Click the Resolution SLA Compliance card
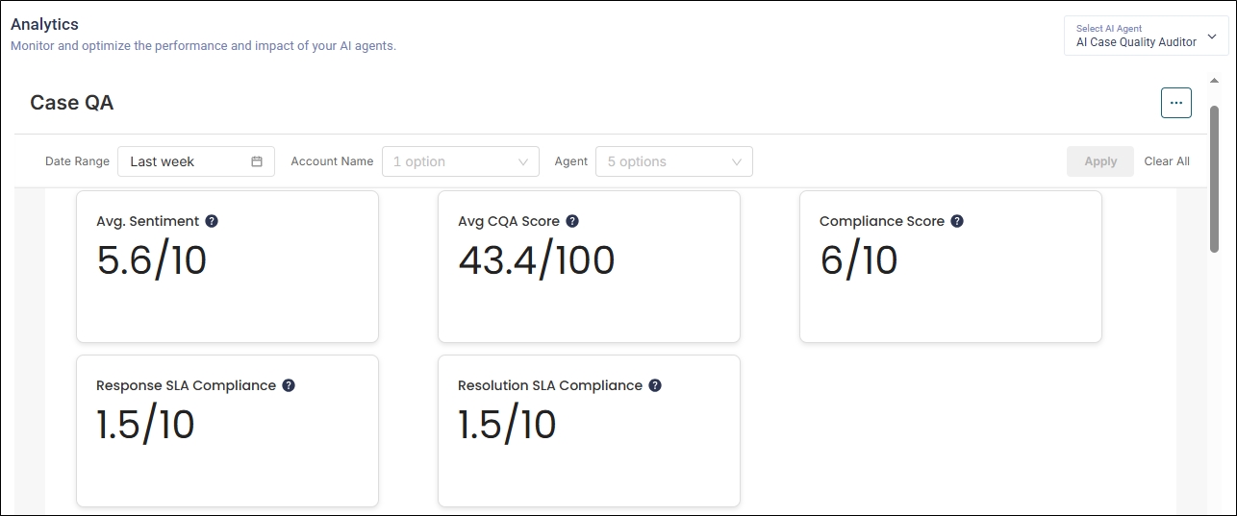The height and width of the screenshot is (516, 1237). [589, 442]
